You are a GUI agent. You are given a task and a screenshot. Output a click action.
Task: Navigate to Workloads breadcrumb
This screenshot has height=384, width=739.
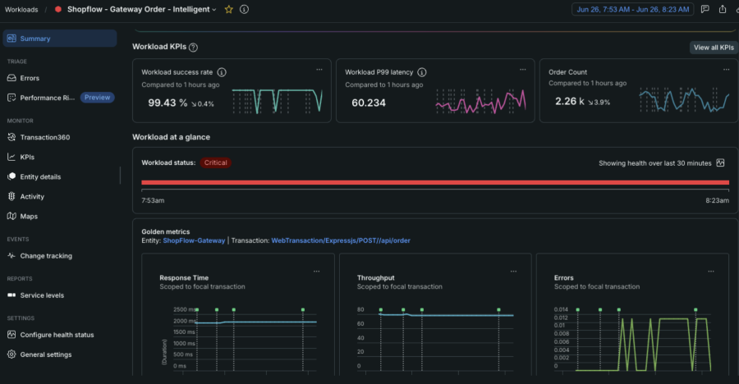(21, 9)
